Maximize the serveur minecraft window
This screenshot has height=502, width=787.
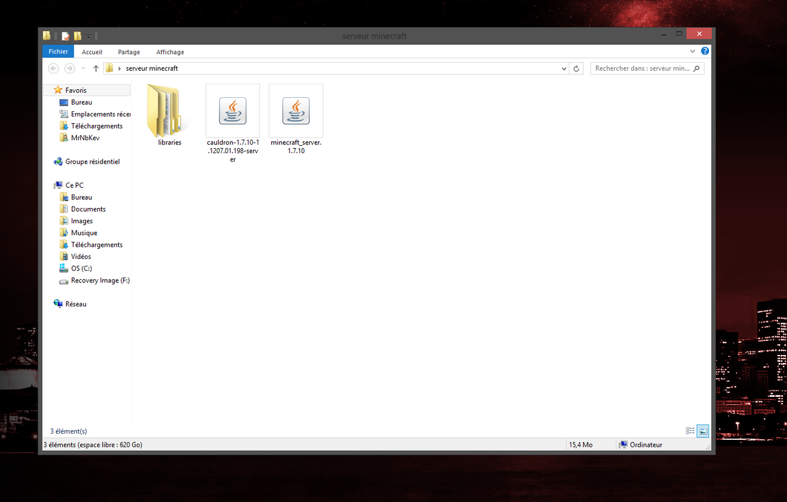679,34
